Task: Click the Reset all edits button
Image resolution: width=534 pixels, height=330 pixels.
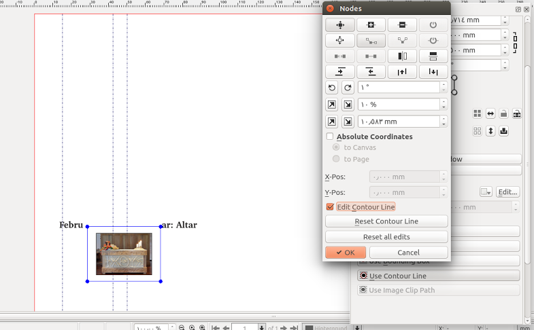Action: coord(386,237)
